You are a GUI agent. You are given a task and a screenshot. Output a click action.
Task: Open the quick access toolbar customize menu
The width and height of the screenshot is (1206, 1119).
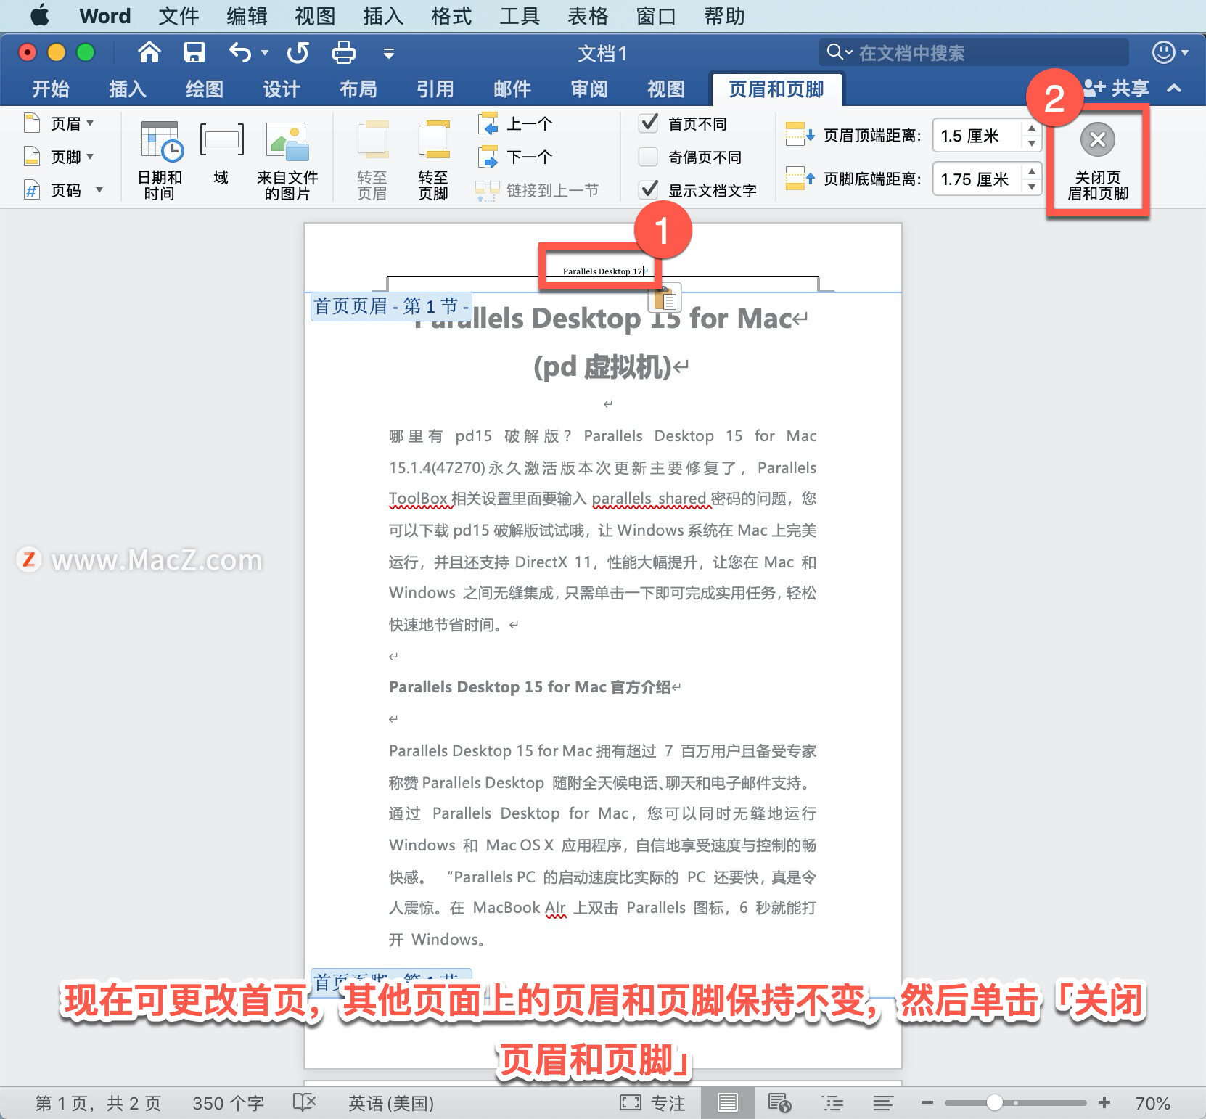point(389,53)
